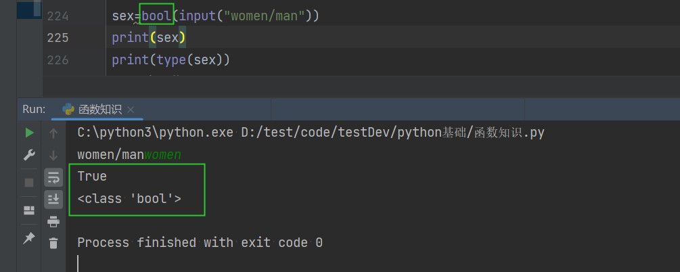Print the console output
The height and width of the screenshot is (272, 680).
tap(53, 221)
